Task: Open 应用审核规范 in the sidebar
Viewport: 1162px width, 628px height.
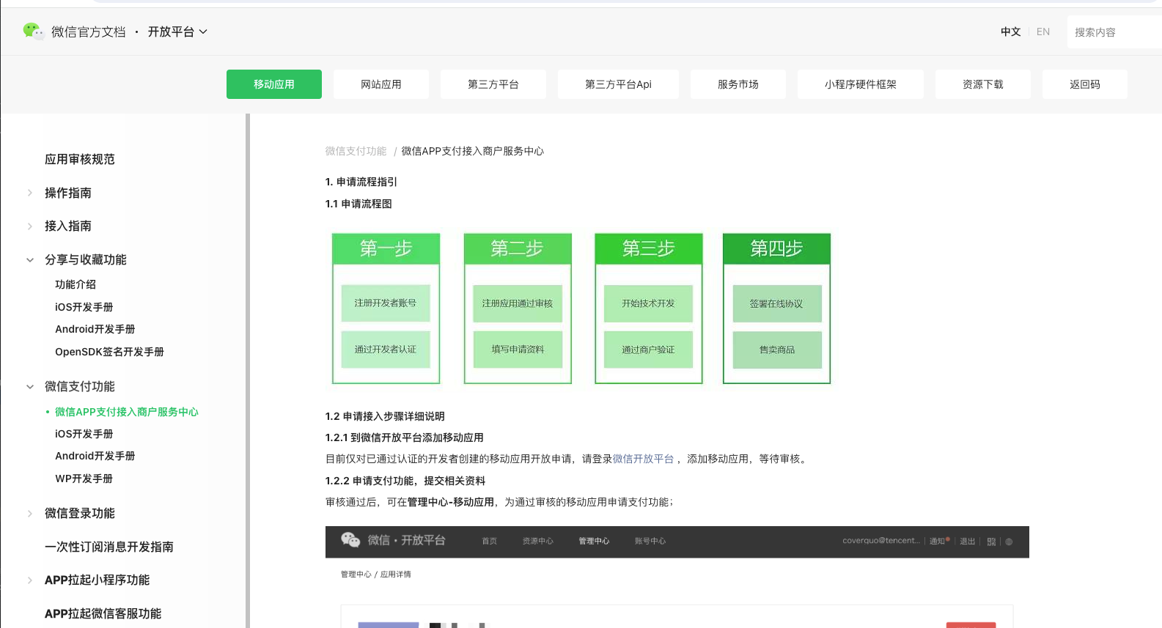Action: coord(80,159)
